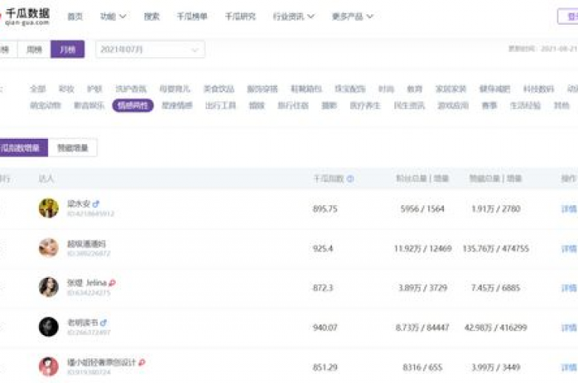The width and height of the screenshot is (578, 383).
Task: Click the male gender icon in the 940.07 row
Action: pos(104,323)
